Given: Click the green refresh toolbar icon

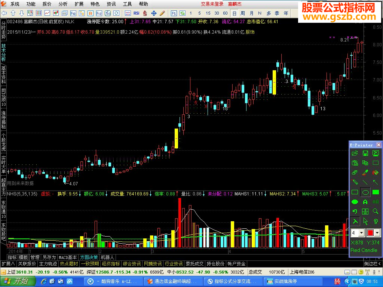Looking at the screenshot, I should (x=183, y=13).
